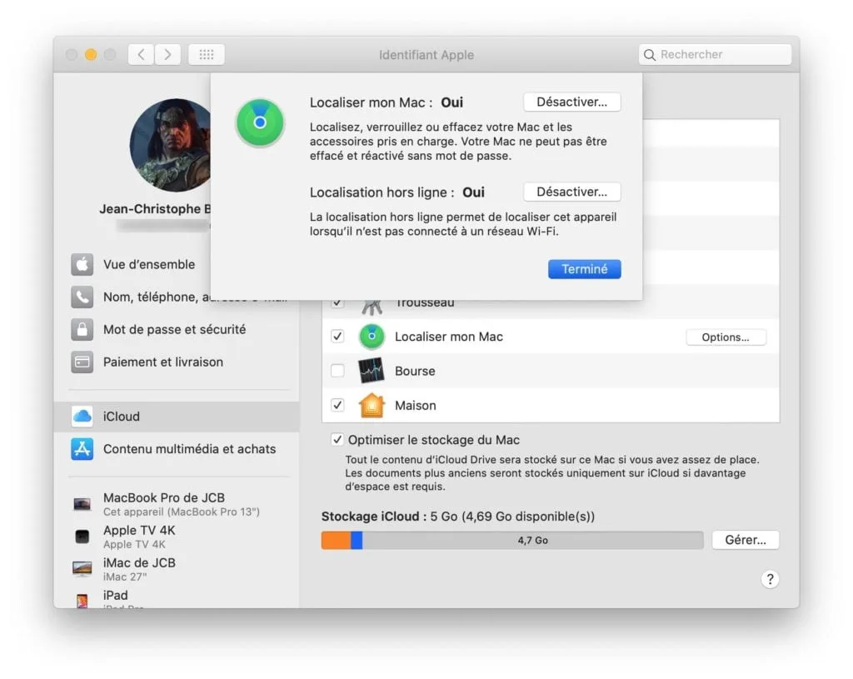Viewport: 853px width, 679px height.
Task: Click Désactiver for Localisation hors ligne
Action: coord(571,192)
